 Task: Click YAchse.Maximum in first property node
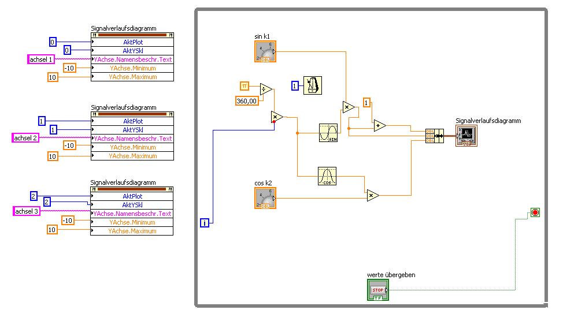pos(132,77)
